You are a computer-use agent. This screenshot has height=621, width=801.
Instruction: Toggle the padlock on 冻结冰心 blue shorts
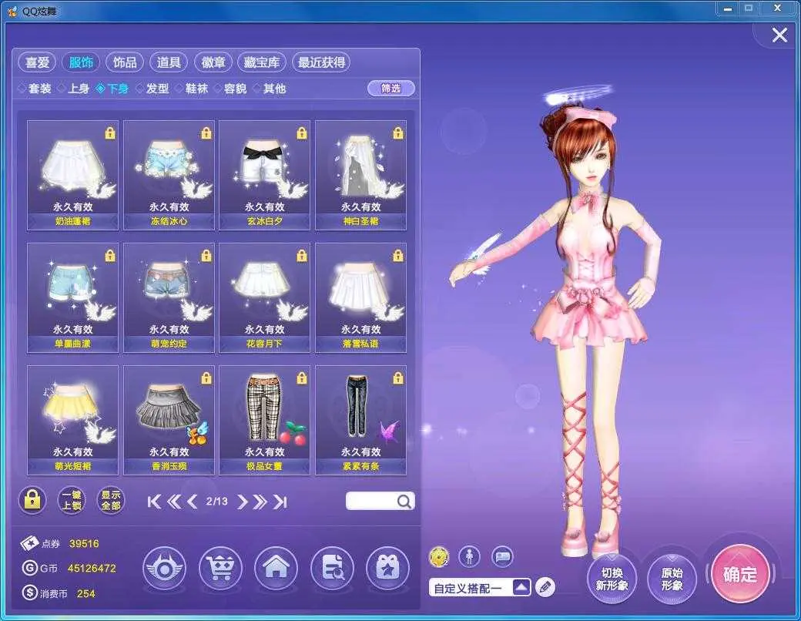tap(206, 133)
